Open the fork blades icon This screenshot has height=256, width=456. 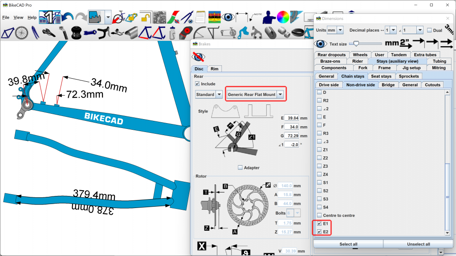[35, 33]
